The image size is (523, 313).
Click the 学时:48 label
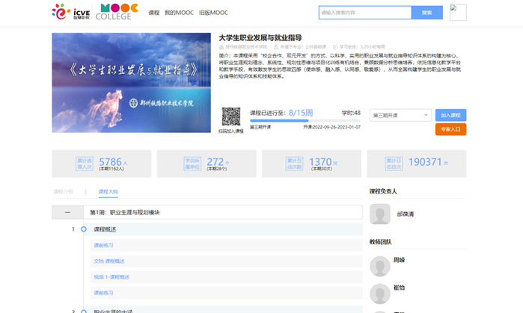tap(351, 113)
